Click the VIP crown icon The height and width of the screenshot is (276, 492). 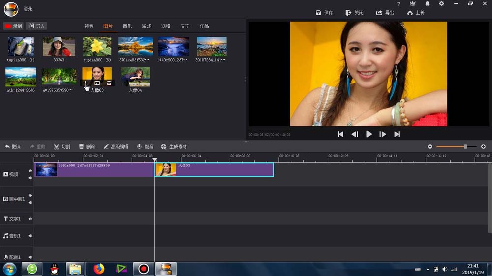(413, 4)
